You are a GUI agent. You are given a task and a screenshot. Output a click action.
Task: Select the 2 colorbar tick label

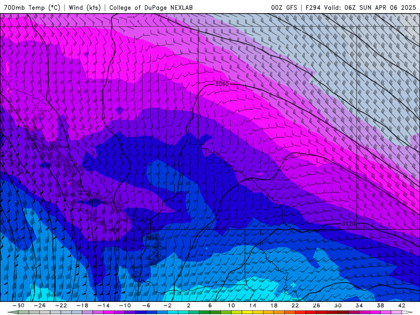click(x=188, y=306)
